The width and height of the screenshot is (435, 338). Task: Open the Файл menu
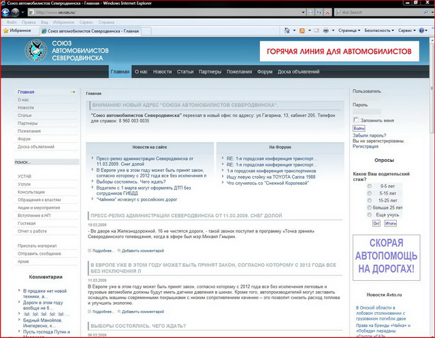click(12, 22)
